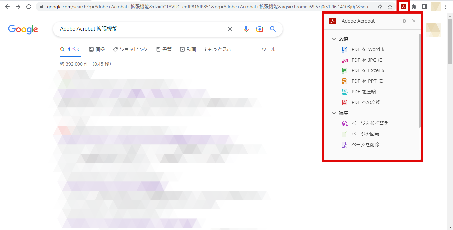Switch to 書籍 results tab
Screen dimensions: 453x230
164,49
